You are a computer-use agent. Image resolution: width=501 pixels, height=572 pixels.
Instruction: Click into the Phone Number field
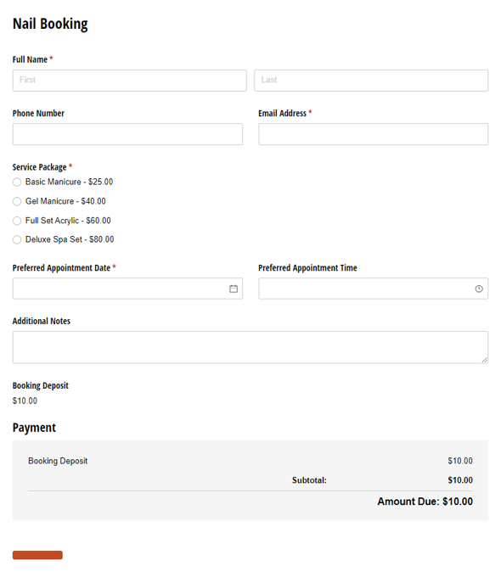coord(127,134)
